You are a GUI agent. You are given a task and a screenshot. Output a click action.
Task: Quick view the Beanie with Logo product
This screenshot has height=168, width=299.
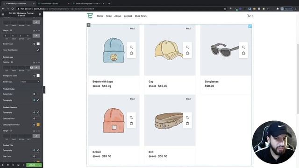(x=131, y=47)
